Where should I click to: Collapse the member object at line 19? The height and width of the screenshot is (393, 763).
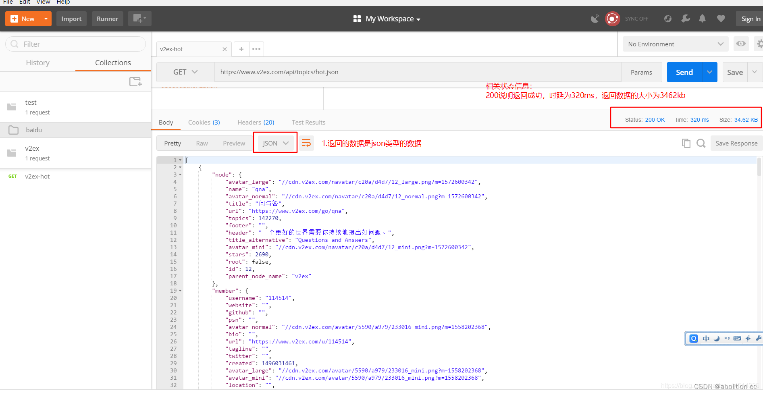click(180, 291)
